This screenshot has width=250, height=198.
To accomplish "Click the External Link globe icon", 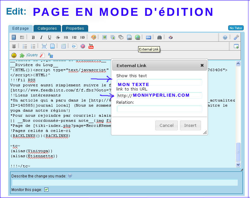I will 137,37.
